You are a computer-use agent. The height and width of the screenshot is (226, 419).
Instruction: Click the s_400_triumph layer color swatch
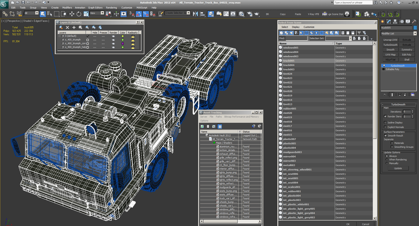pos(123,40)
